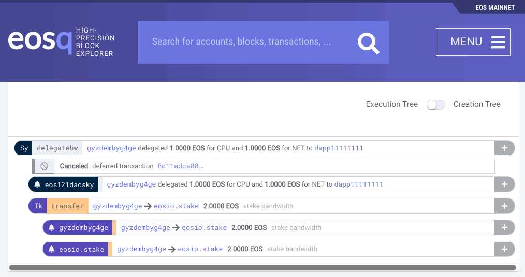Click the eos121dacsky receiver pill
This screenshot has width=525, height=277.
63,184
